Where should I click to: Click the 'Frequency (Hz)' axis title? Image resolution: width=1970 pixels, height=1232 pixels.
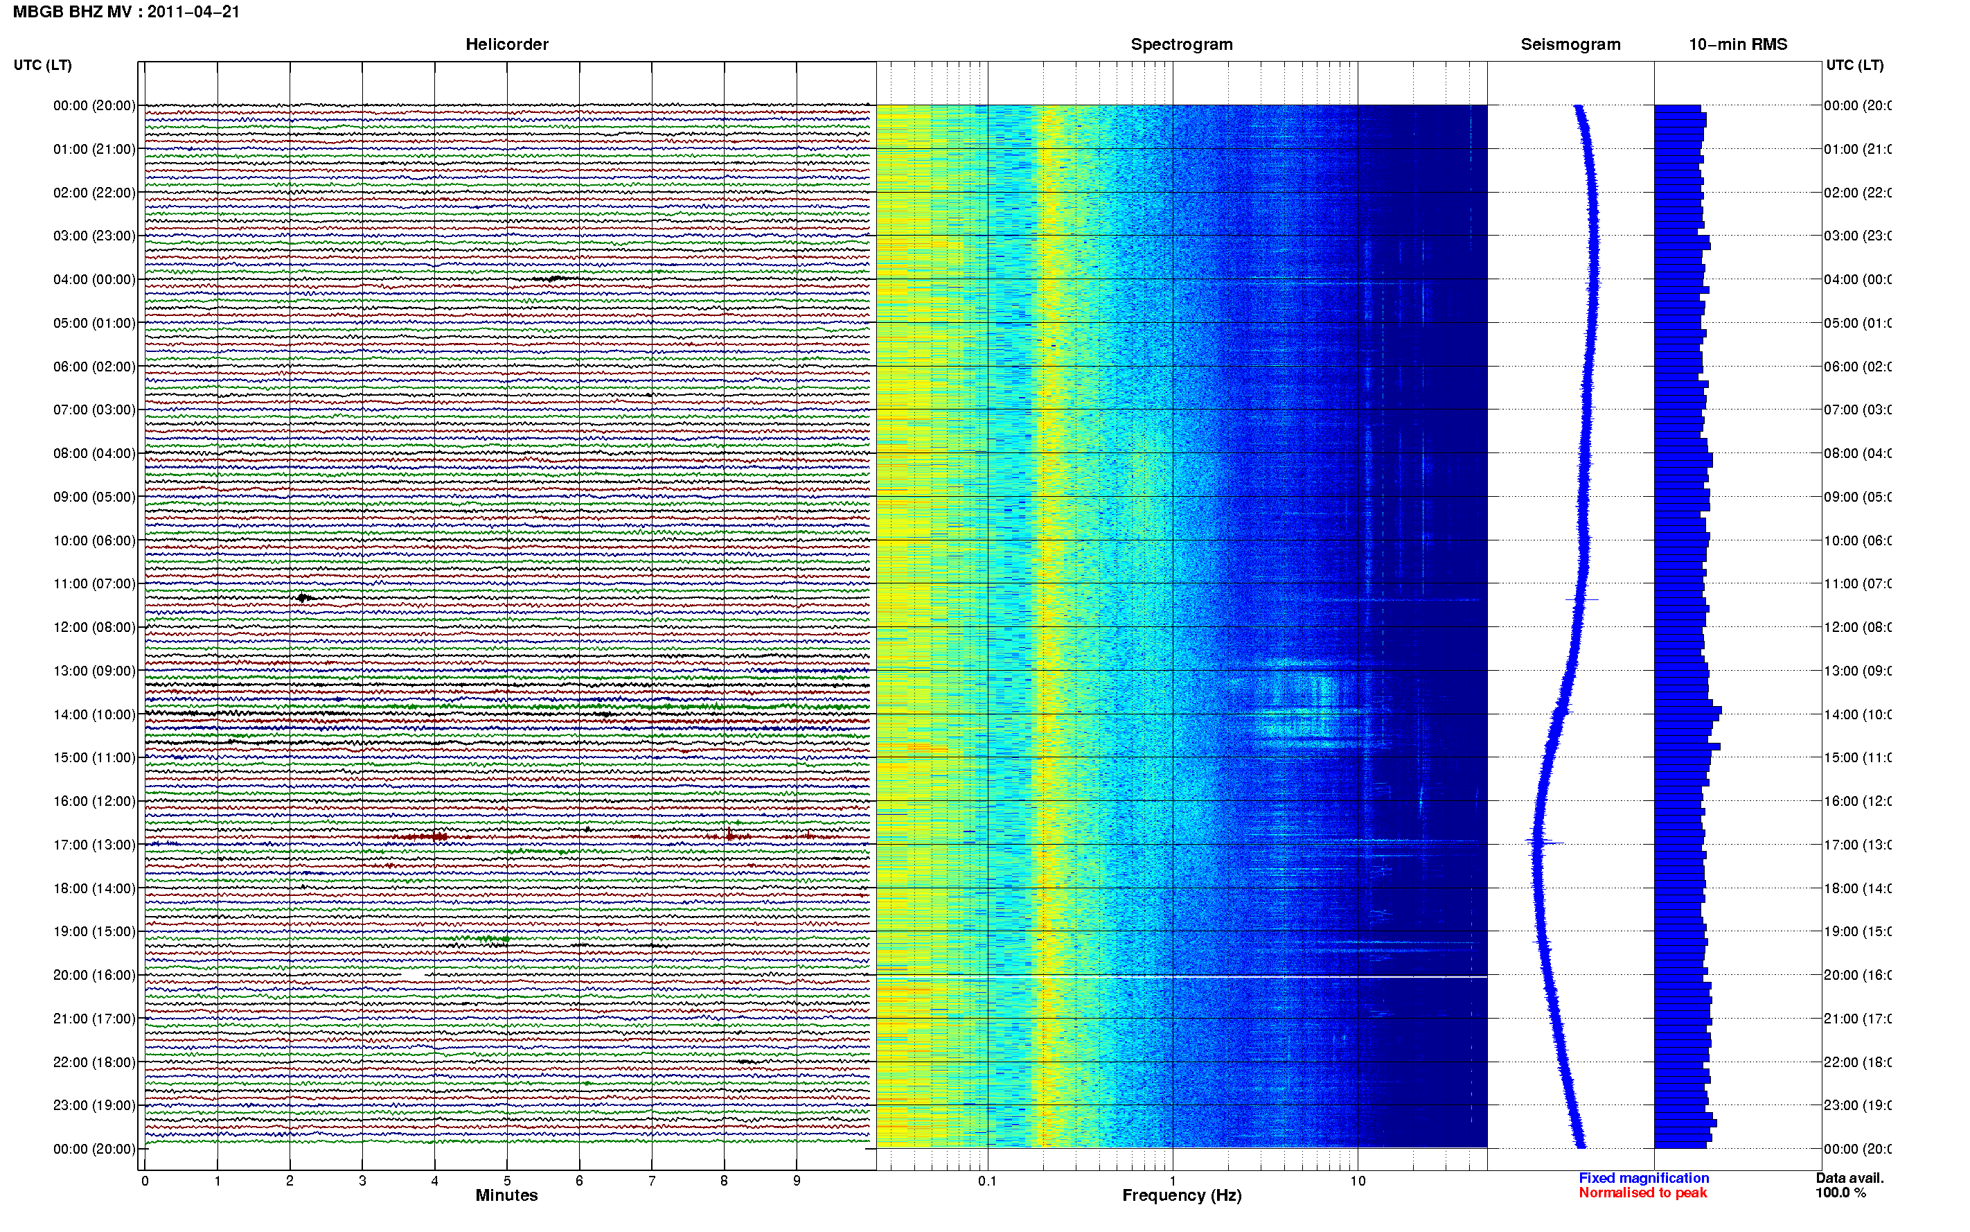1182,1195
